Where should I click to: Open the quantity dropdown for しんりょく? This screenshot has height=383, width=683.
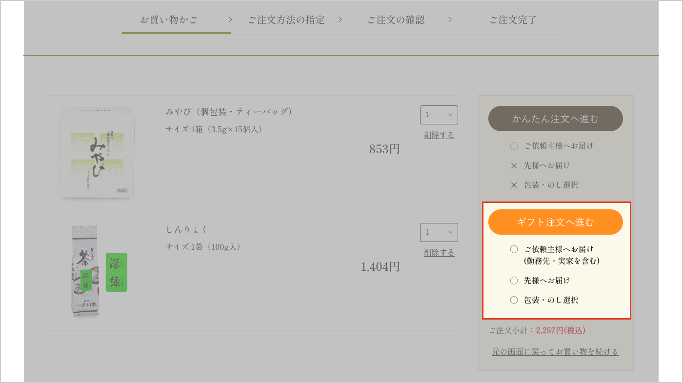coord(439,232)
